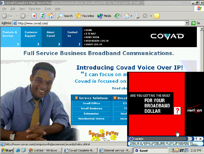Open Products & Services nav tab
204x154 pixels.
(x=10, y=37)
